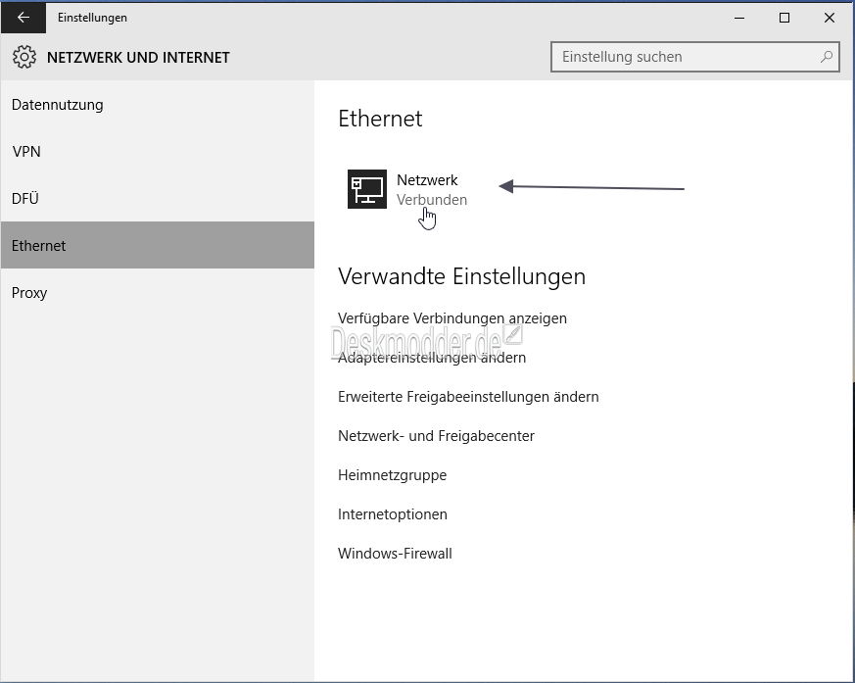
Task: Select Ethernet in the sidebar
Action: coord(158,245)
